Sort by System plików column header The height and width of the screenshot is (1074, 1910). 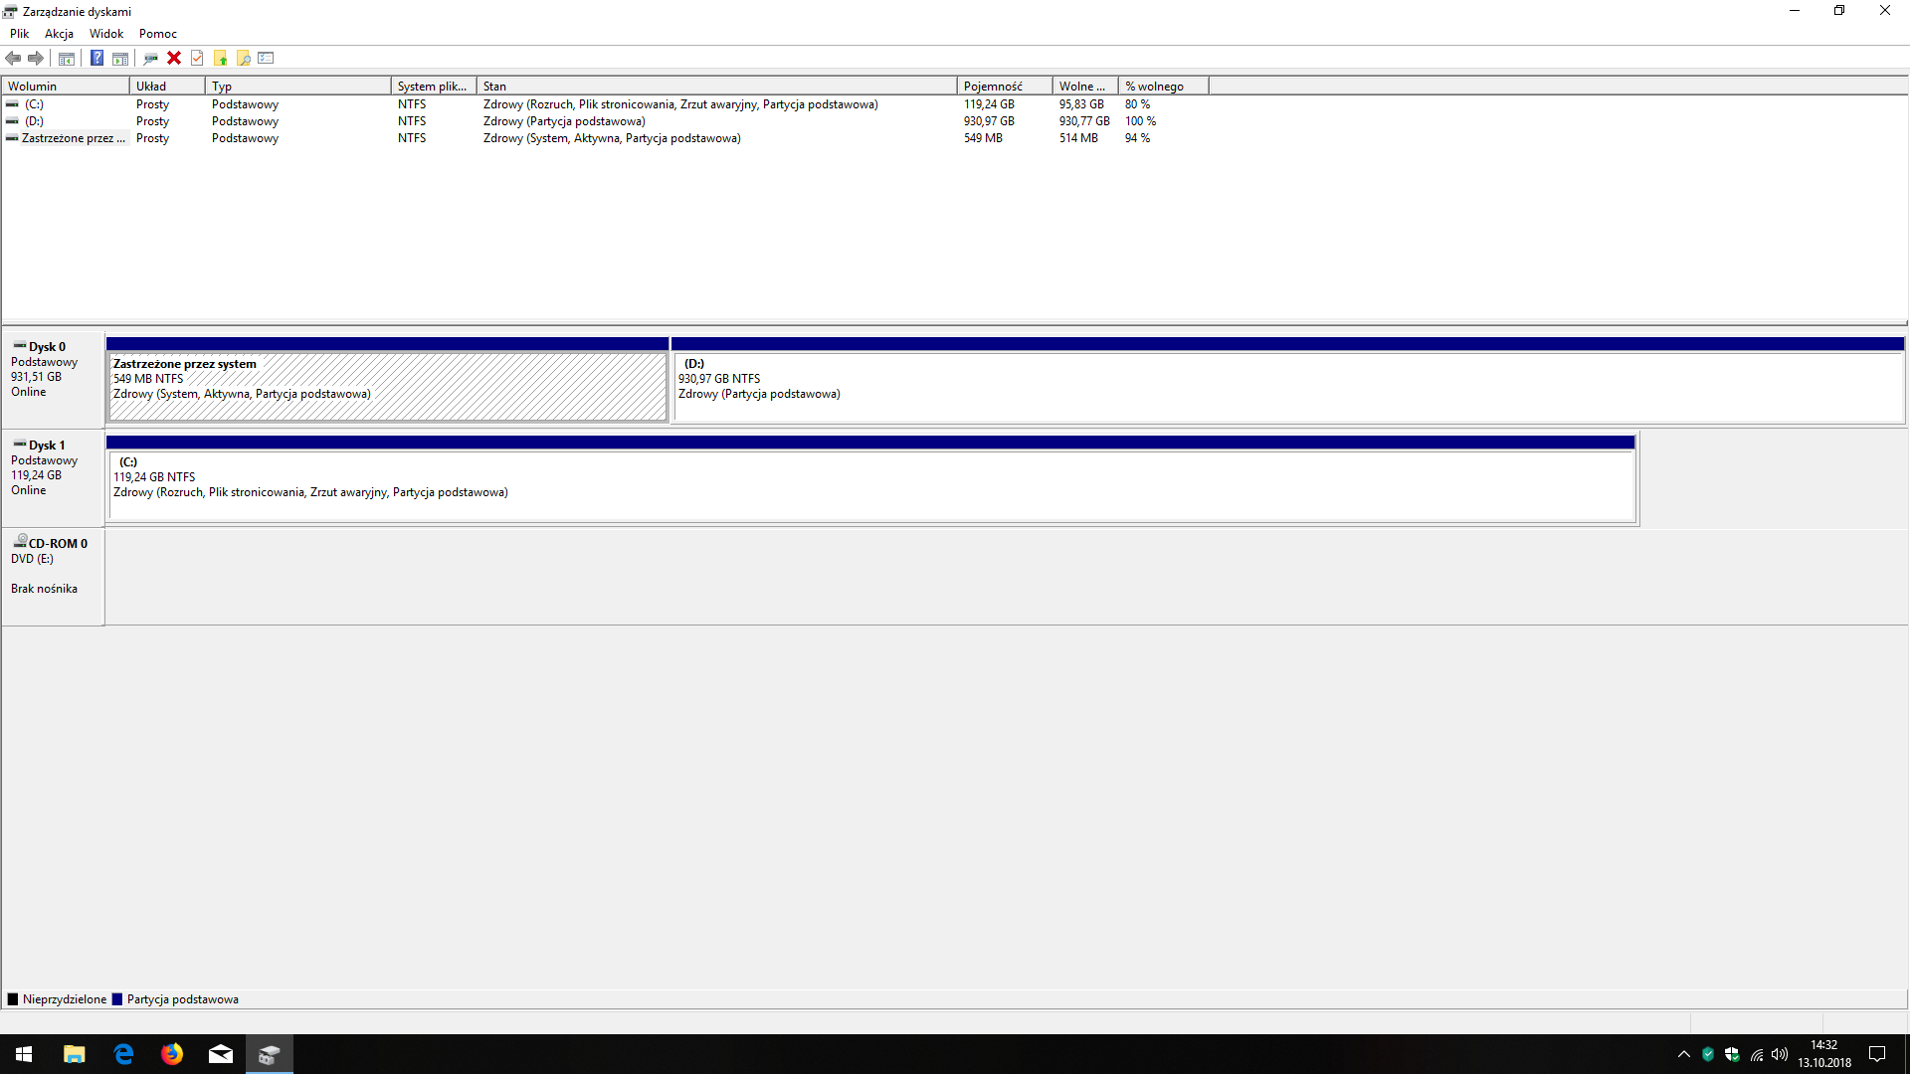(x=434, y=87)
